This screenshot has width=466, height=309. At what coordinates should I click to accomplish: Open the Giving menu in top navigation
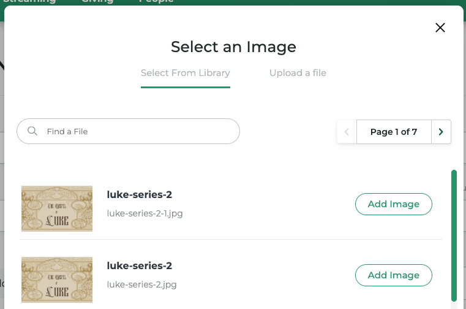pos(97,2)
